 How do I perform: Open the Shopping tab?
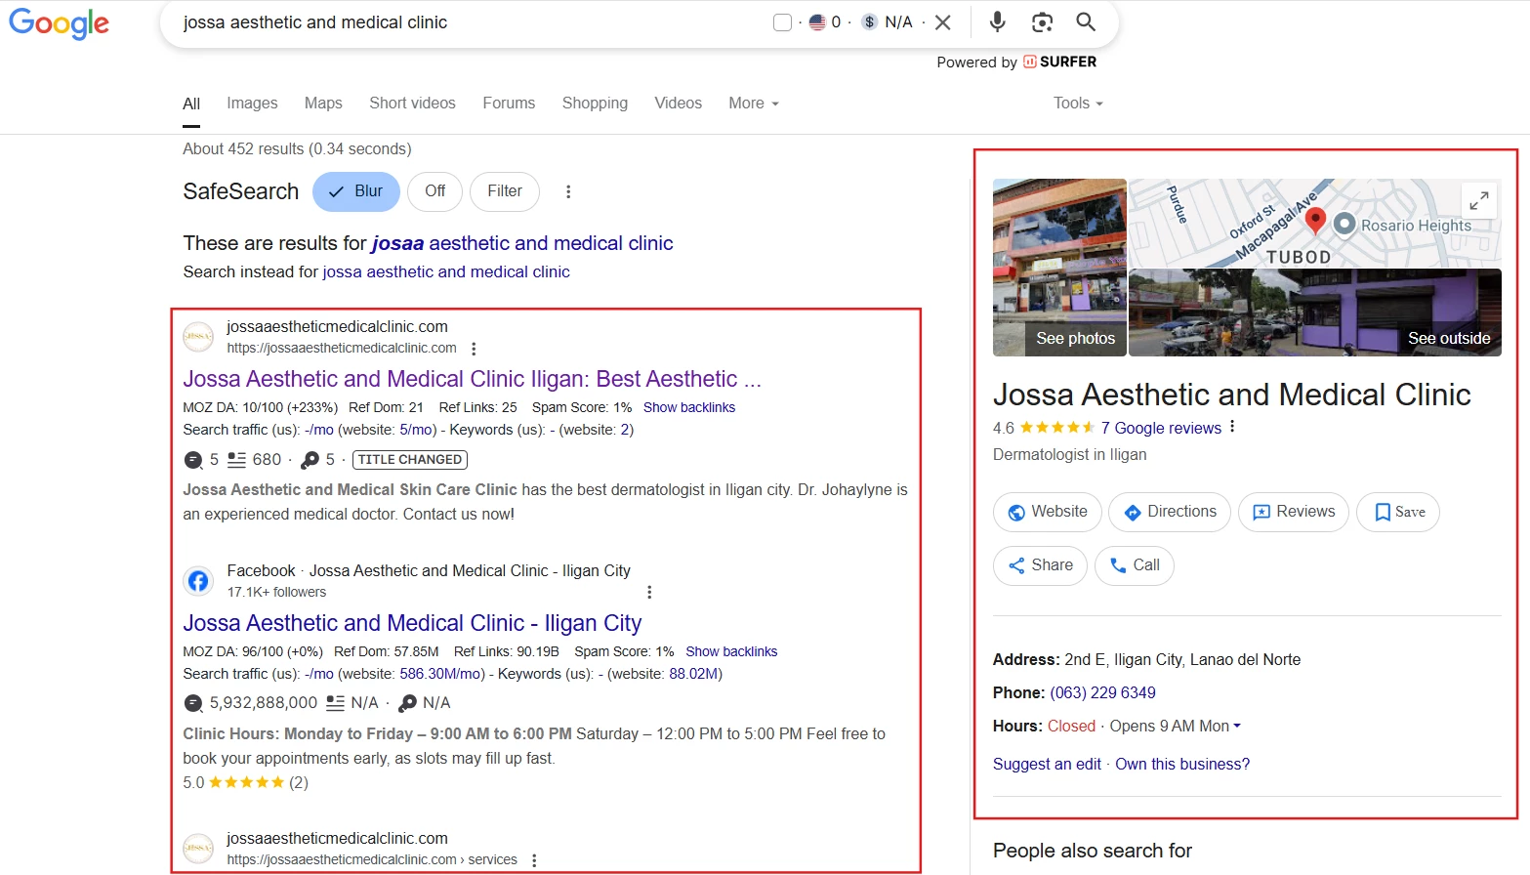[x=595, y=103]
